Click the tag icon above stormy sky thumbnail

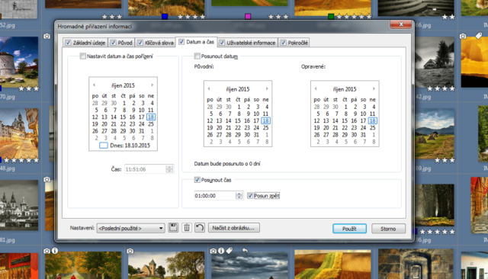(x=230, y=250)
